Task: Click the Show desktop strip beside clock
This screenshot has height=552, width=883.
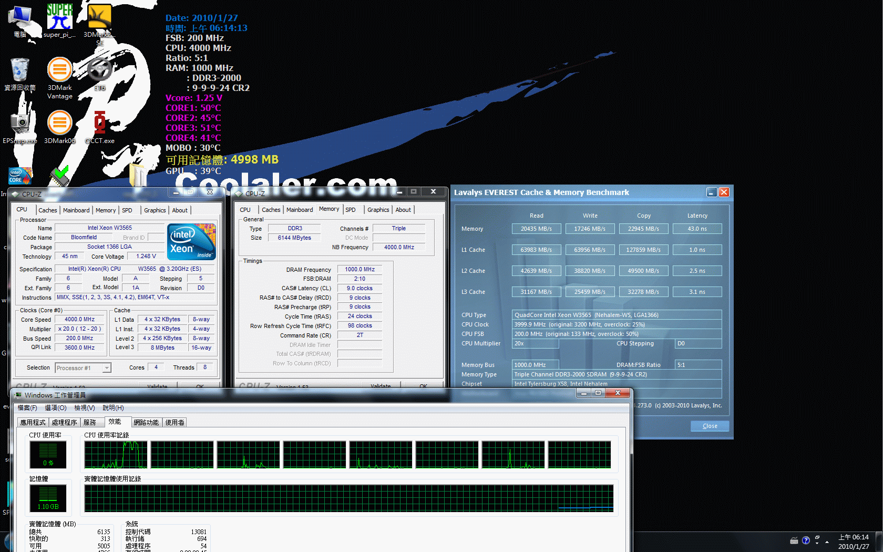Action: [x=879, y=541]
